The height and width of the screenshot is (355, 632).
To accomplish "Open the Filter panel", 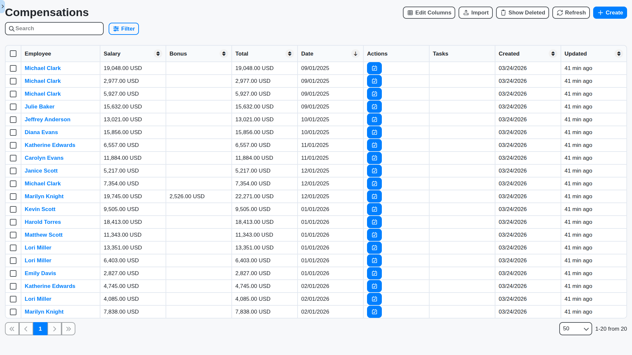I will pos(123,29).
